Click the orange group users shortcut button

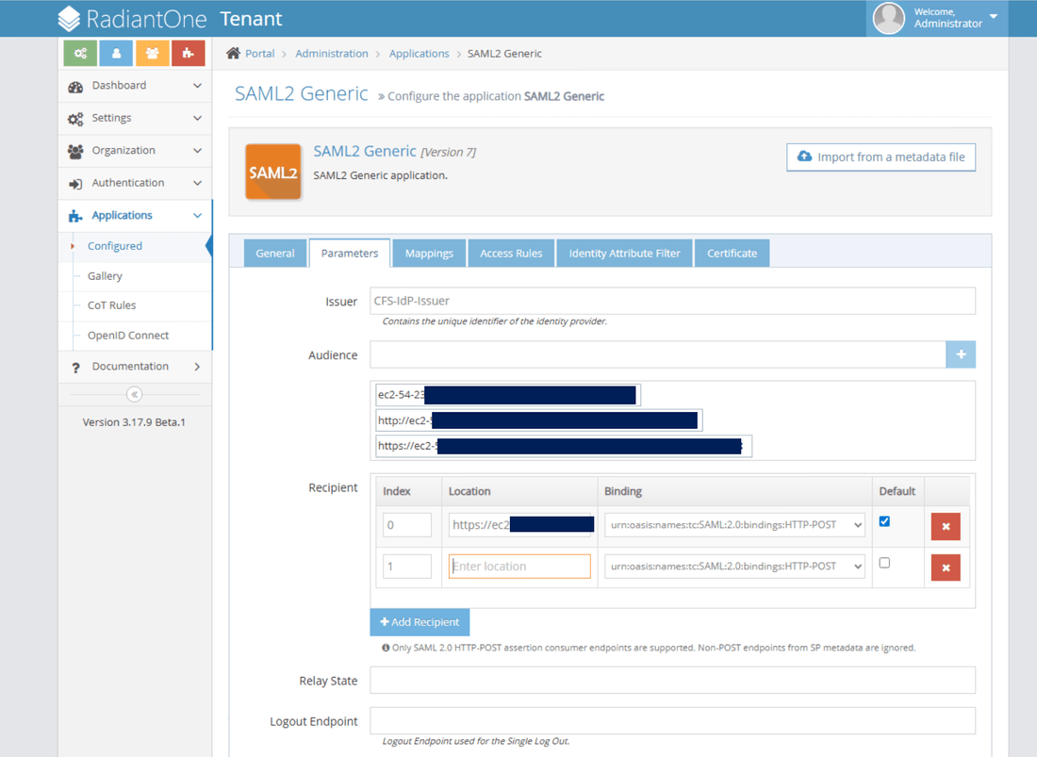152,54
